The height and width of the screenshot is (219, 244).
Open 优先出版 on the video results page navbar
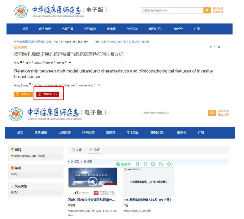pos(41,133)
